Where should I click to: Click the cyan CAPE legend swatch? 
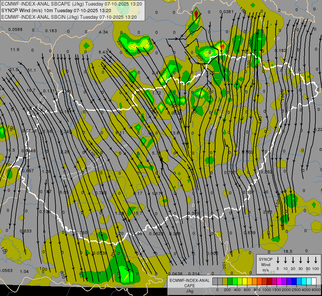304,281
